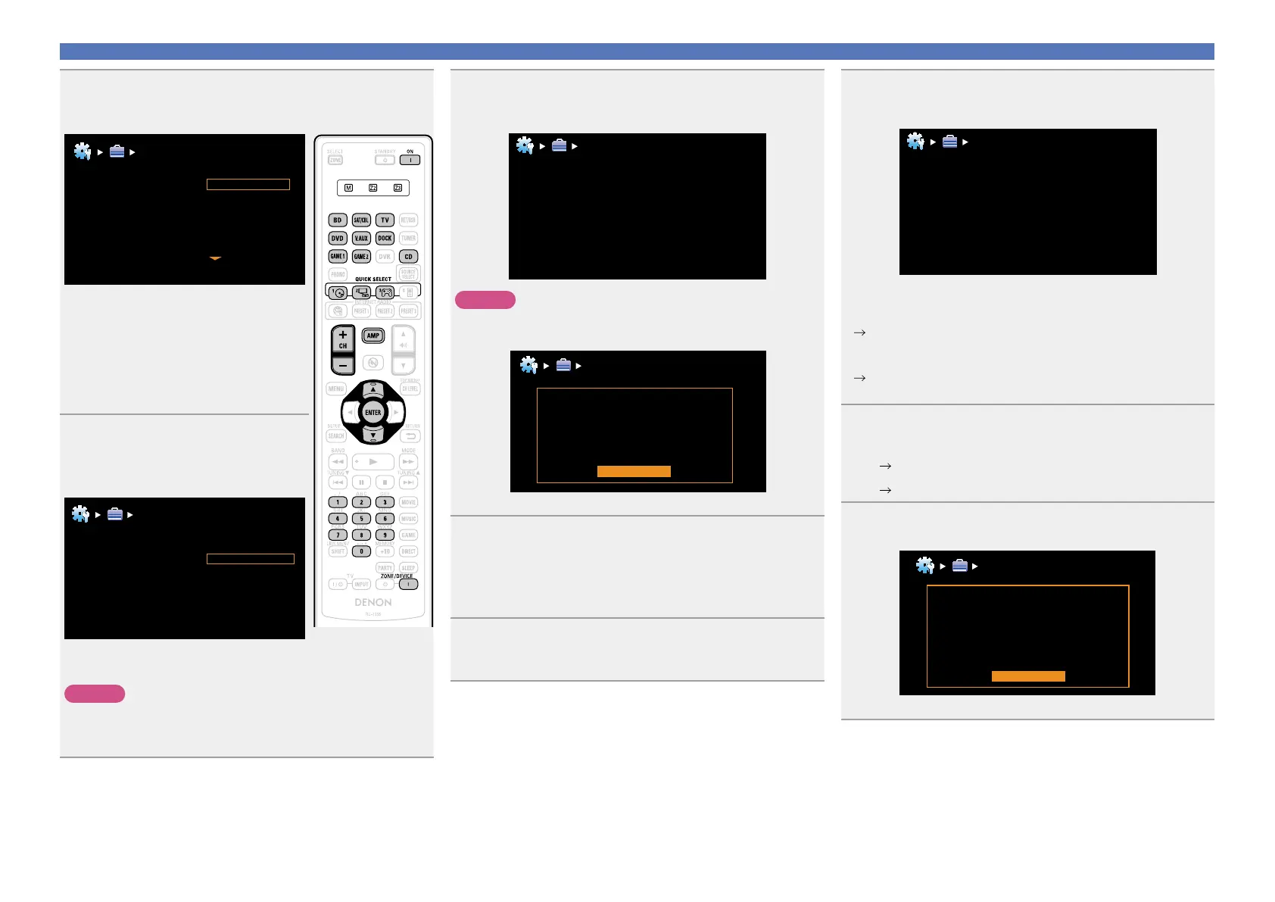The width and height of the screenshot is (1275, 902).
Task: Mute audio with the mute icon button
Action: tap(373, 363)
